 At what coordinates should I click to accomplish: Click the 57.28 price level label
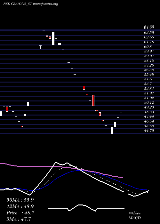coord(149,65)
